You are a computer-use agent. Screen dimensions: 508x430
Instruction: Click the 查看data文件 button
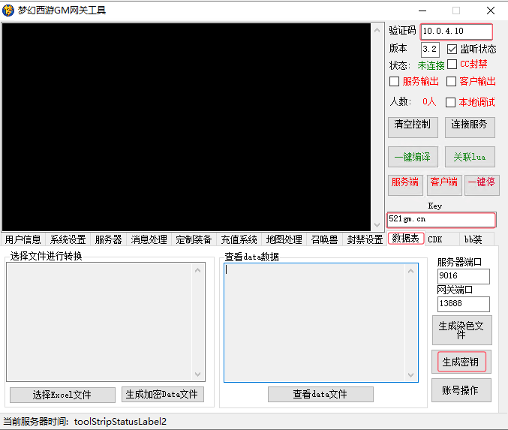click(320, 395)
